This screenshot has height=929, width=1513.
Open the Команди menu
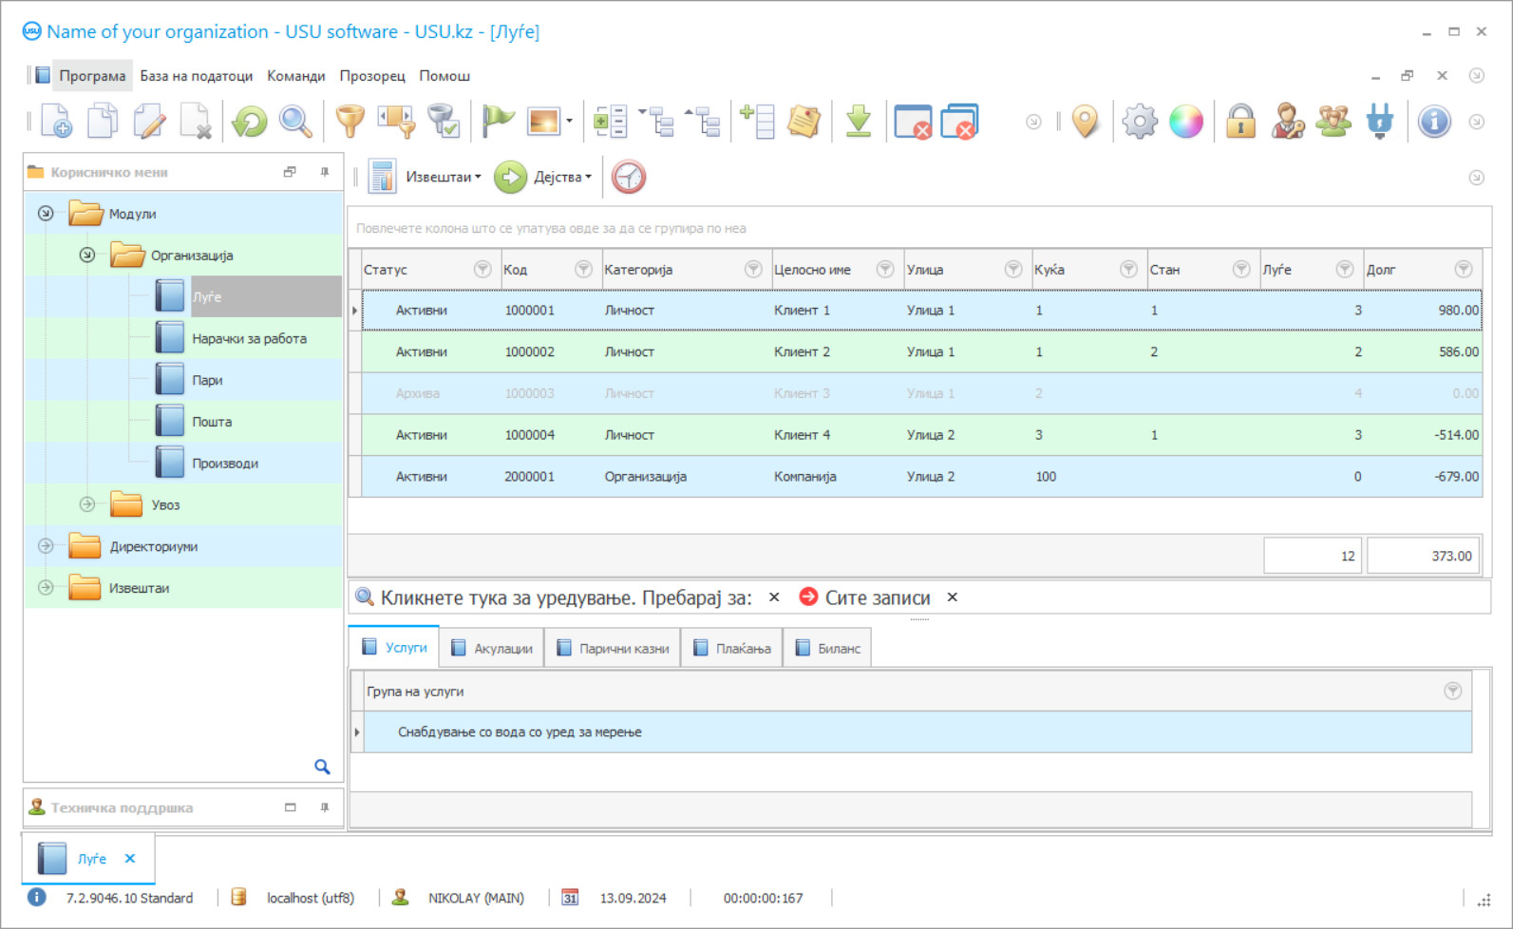295,76
